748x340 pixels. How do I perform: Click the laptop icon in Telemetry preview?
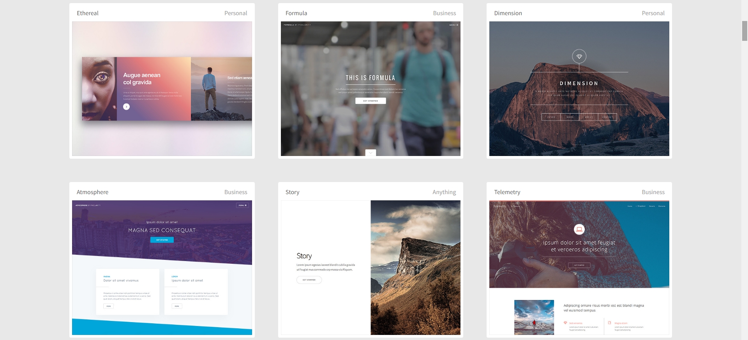tap(579, 229)
